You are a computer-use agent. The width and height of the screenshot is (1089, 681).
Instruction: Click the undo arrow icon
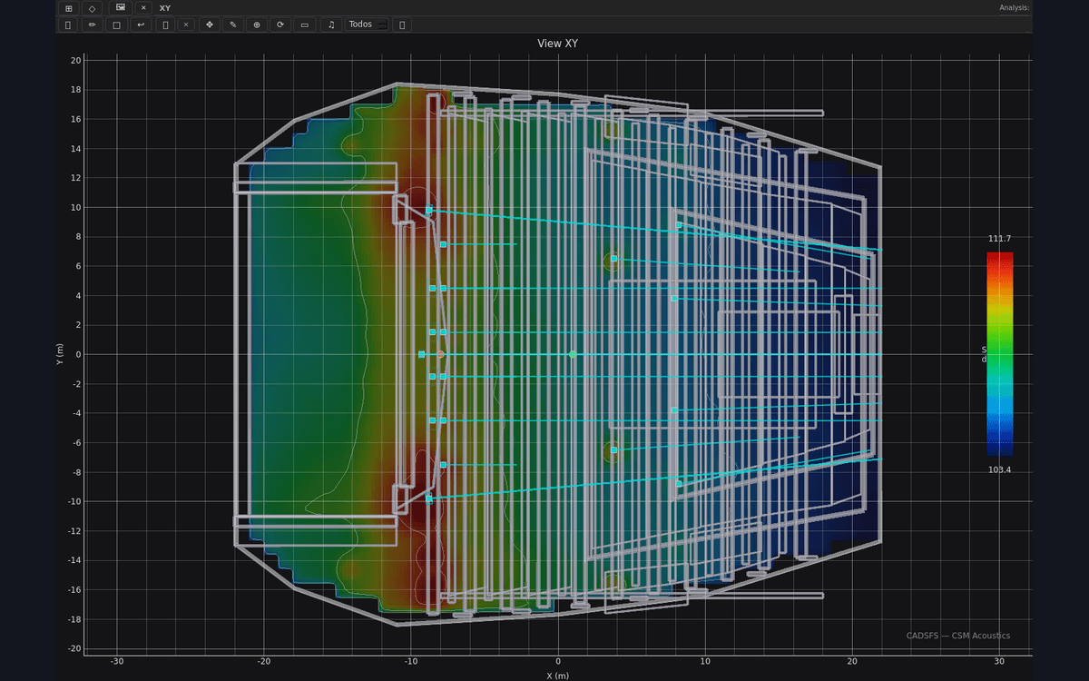(x=140, y=25)
